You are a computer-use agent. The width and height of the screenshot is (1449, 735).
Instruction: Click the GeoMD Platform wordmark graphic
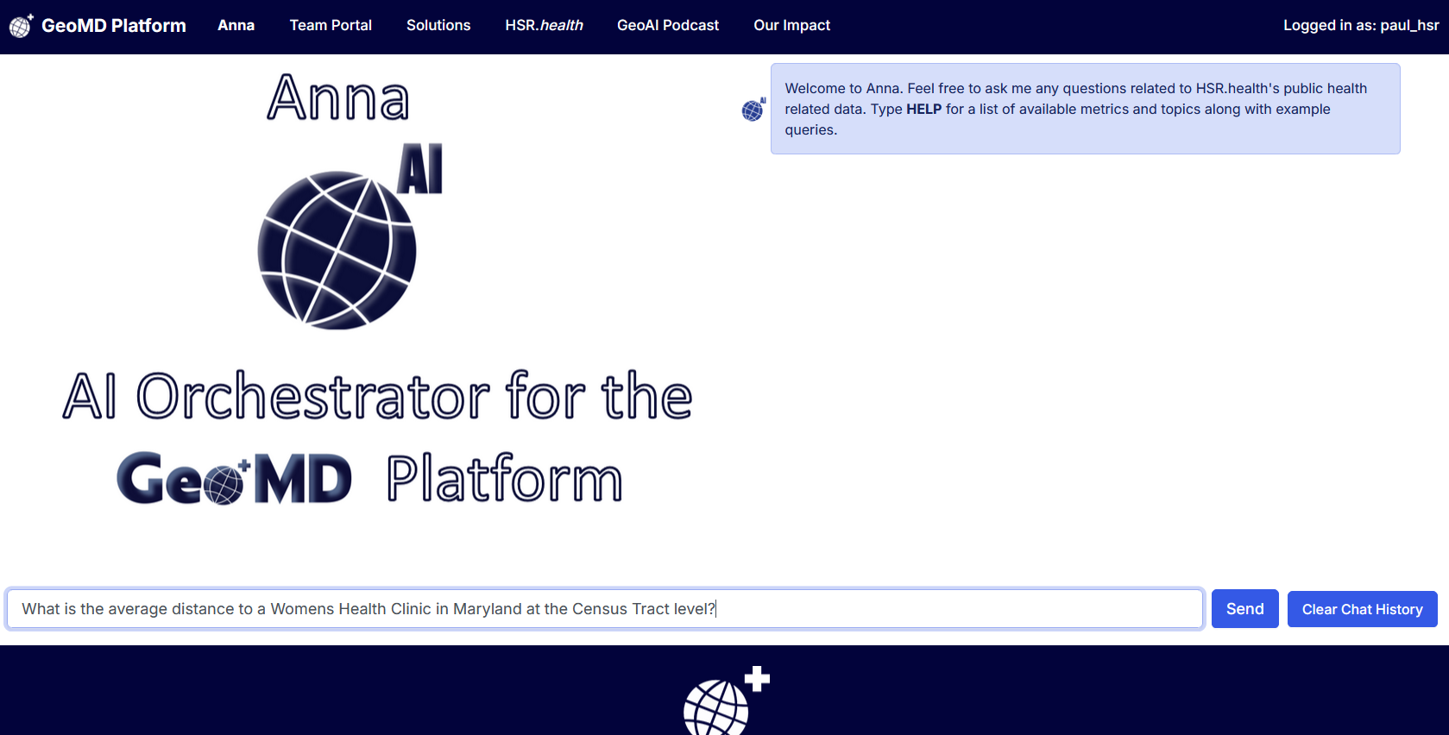(369, 478)
